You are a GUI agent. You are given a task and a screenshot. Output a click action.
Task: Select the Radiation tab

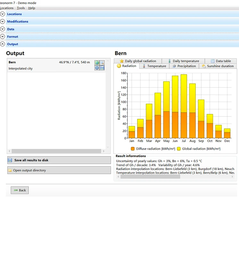coord(127,66)
